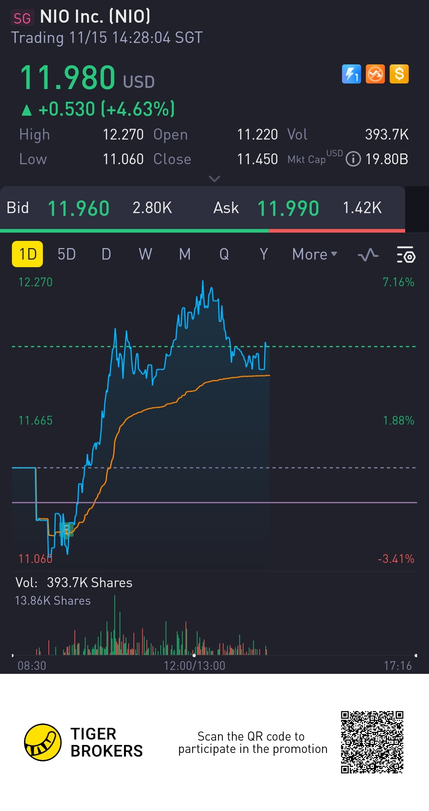Open the chart settings icon
This screenshot has height=811, width=429.
coord(406,254)
